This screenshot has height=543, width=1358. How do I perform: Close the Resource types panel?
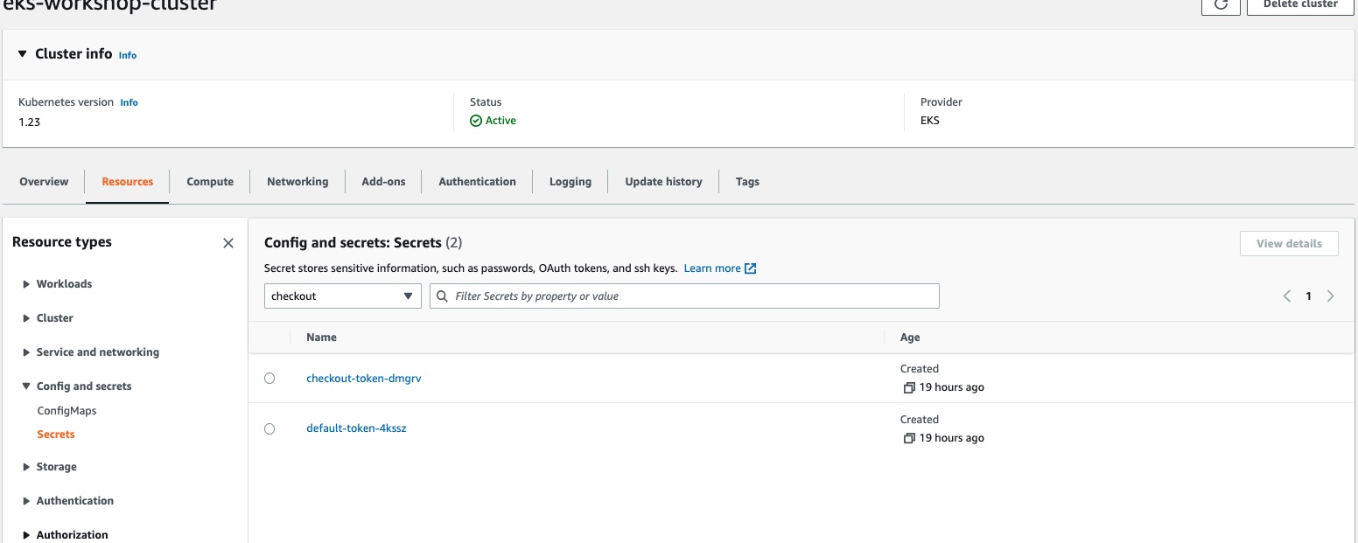tap(228, 243)
